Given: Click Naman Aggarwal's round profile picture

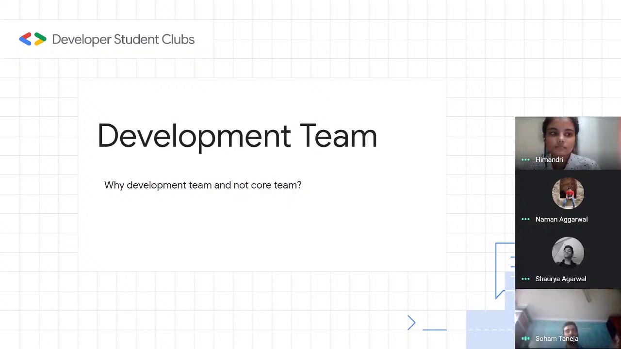Looking at the screenshot, I should (x=568, y=193).
